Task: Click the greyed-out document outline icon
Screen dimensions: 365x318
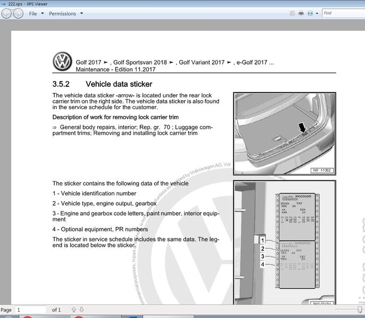Action: [x=292, y=13]
